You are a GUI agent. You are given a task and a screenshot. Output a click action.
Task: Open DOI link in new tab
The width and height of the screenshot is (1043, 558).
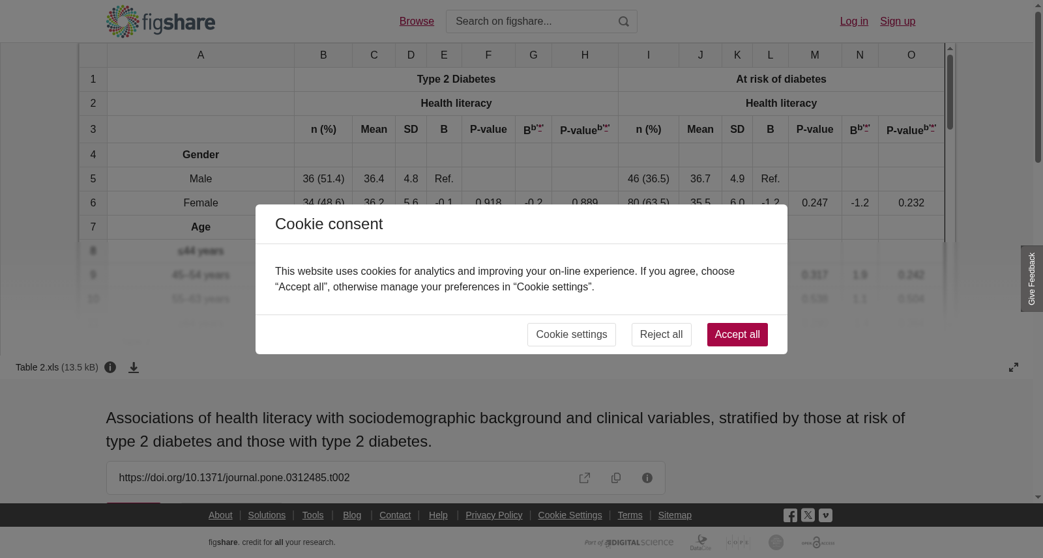(x=585, y=478)
